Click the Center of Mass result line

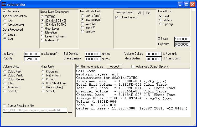coord(132,108)
